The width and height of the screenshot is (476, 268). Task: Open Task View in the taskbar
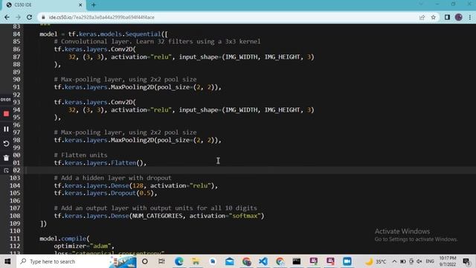161,261
